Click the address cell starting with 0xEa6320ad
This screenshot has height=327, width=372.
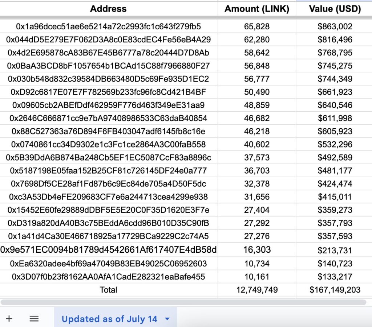[x=108, y=264]
